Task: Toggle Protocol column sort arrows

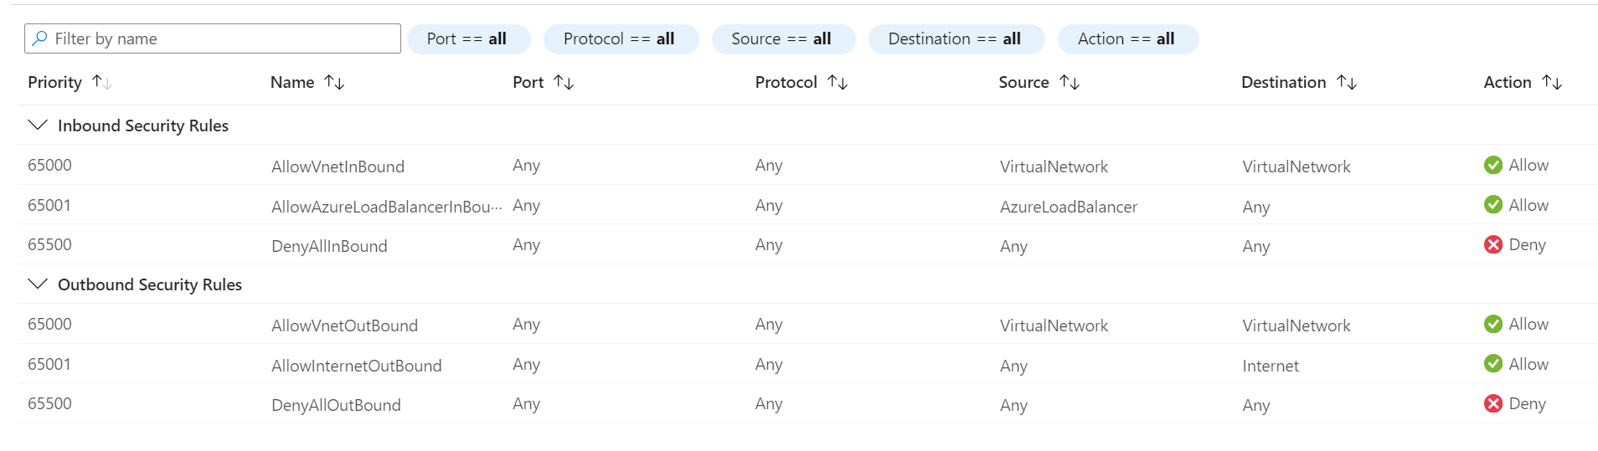Action: click(838, 82)
